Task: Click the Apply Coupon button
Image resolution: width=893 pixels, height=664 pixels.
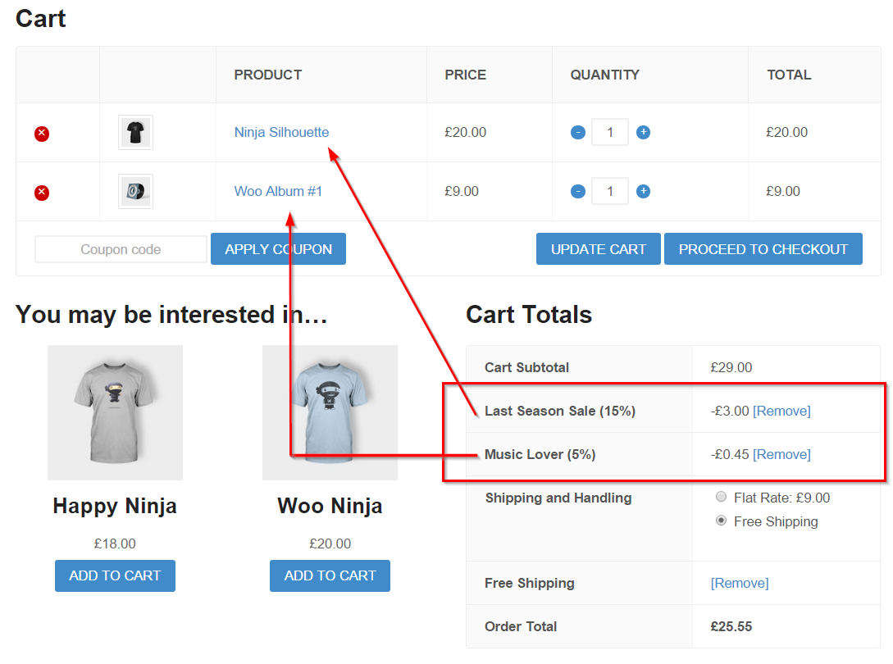Action: coord(278,248)
